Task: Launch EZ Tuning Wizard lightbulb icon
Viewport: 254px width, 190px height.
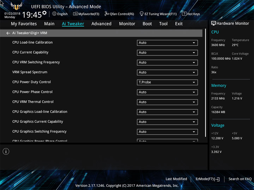Action: 141,14
